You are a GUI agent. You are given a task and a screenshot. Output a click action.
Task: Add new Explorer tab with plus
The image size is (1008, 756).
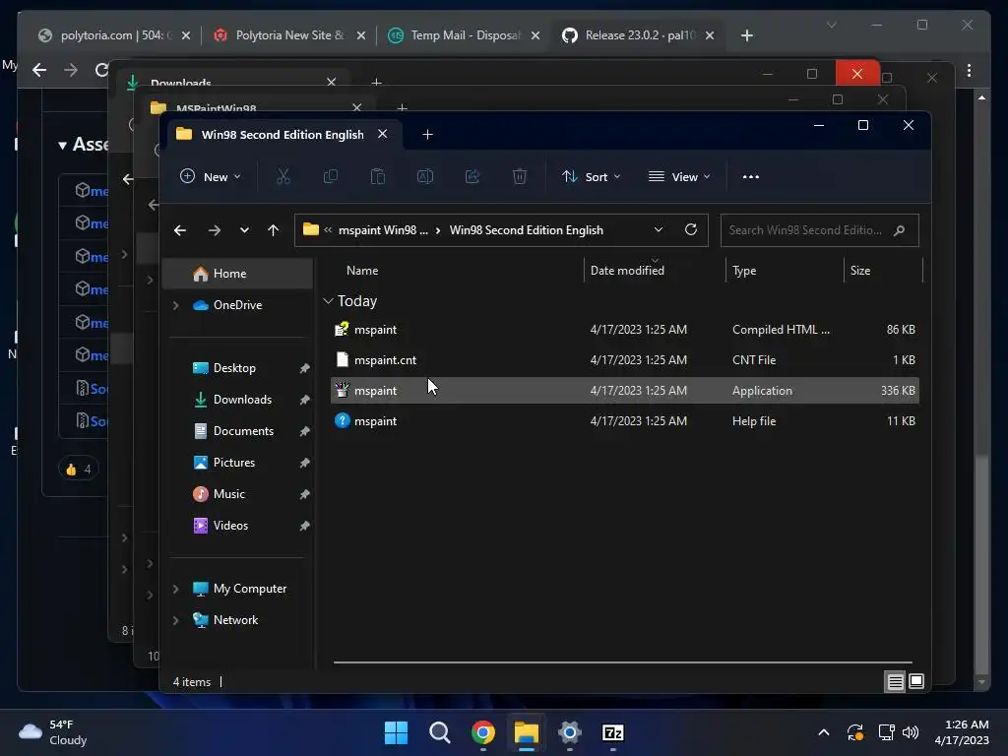tap(427, 134)
